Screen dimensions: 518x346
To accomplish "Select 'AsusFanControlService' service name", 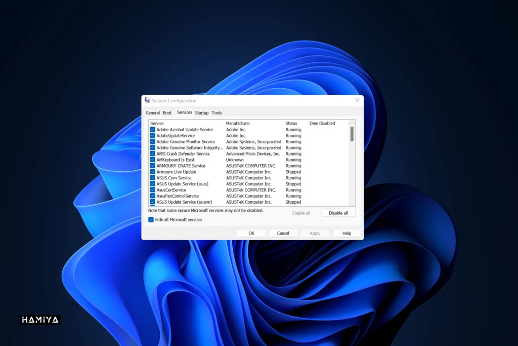I will click(178, 196).
